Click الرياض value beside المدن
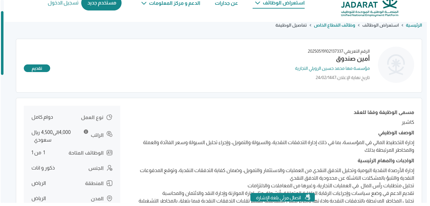 click(39, 198)
